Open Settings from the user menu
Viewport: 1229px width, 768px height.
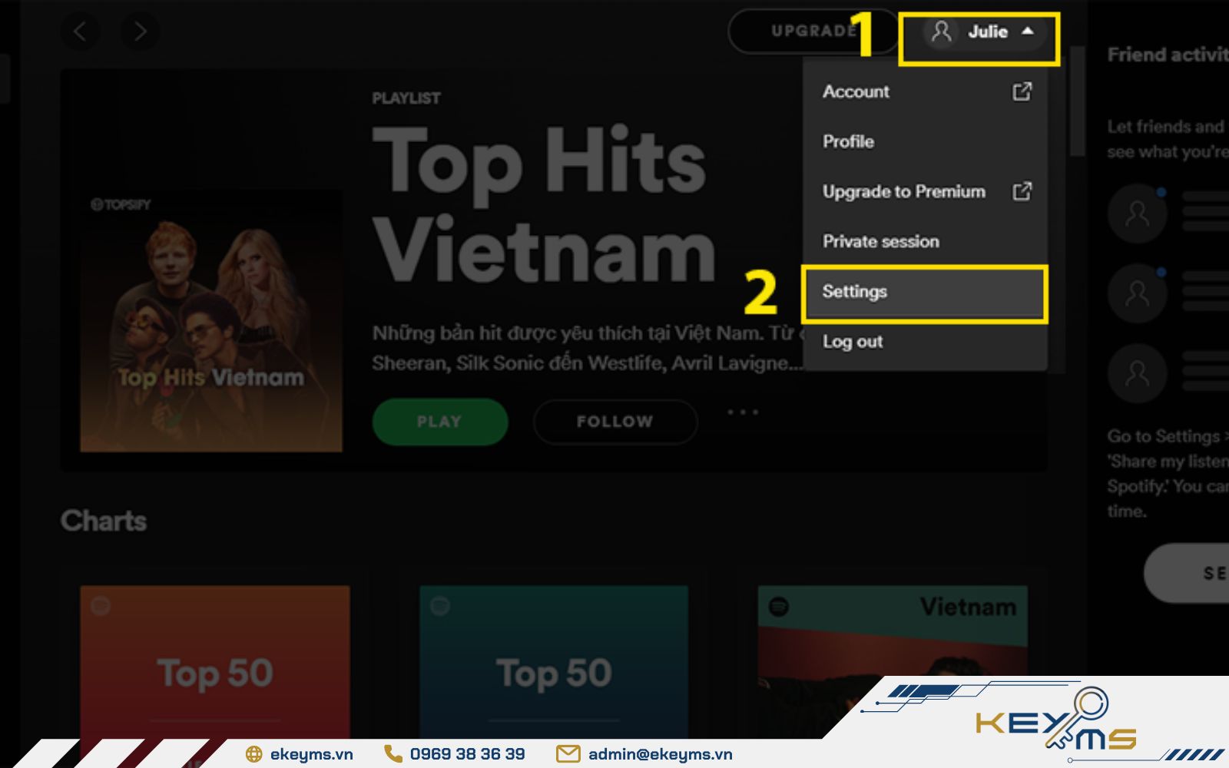point(925,292)
